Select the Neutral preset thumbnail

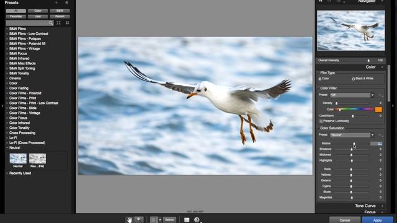point(18,159)
